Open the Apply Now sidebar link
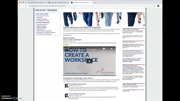 point(39,17)
